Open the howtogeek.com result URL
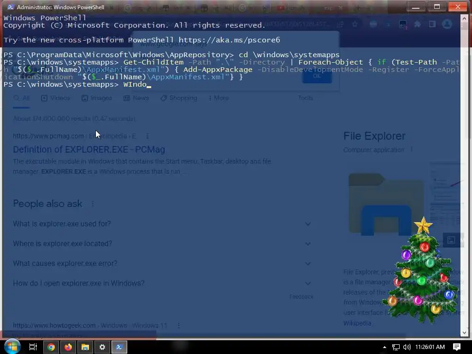 point(90,325)
